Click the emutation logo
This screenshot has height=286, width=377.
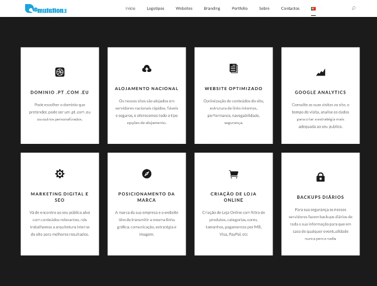46,9
